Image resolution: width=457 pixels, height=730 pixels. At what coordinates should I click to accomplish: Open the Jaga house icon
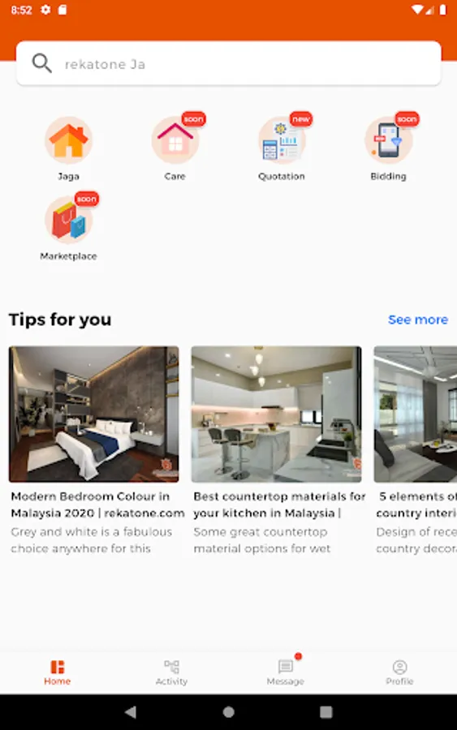tap(68, 140)
